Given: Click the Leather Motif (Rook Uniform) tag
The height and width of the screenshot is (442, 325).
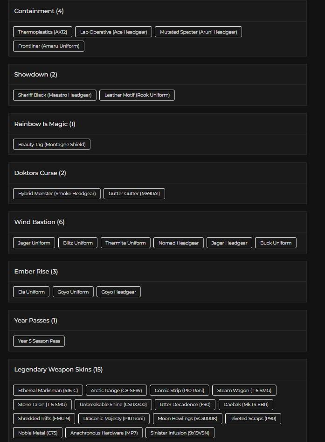Looking at the screenshot, I should (137, 95).
